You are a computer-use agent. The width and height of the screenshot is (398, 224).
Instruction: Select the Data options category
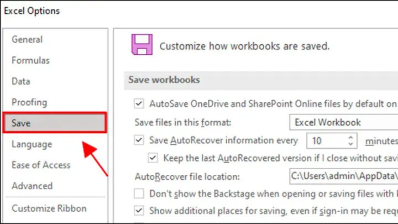click(x=21, y=81)
